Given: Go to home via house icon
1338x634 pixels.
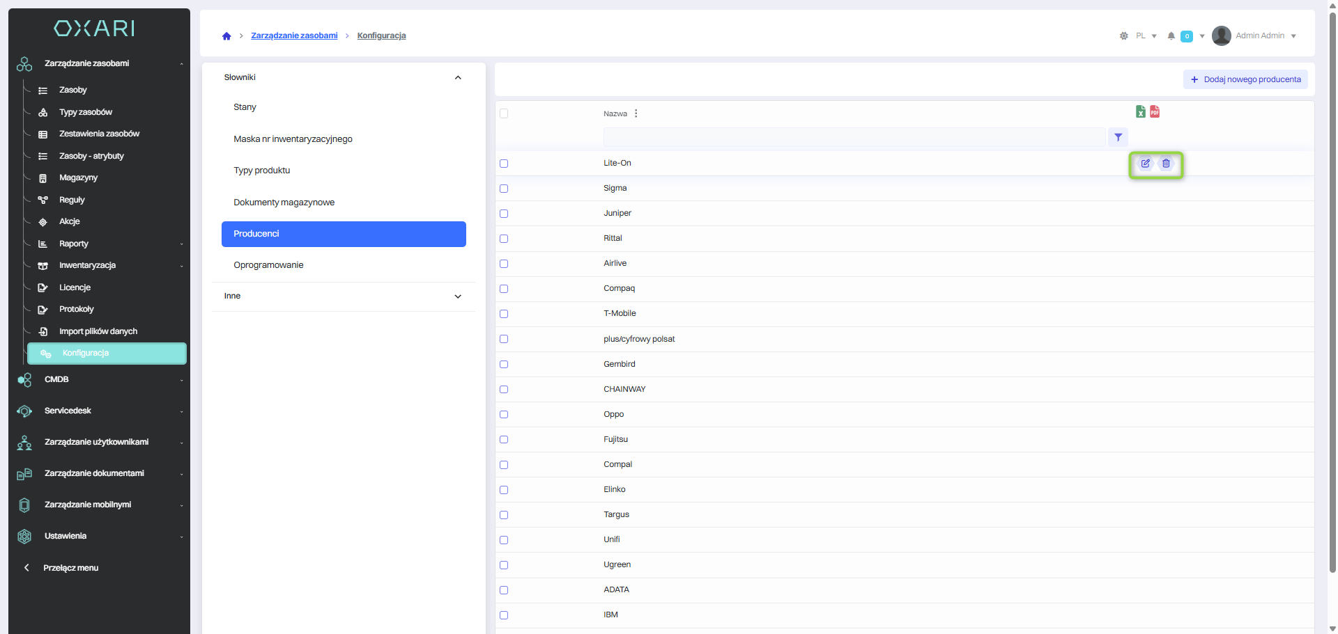Looking at the screenshot, I should [226, 36].
